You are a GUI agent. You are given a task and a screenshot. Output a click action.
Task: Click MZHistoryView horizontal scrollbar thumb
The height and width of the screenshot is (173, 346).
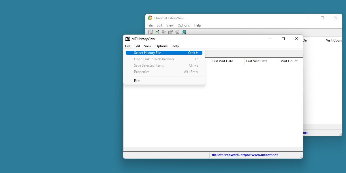click(165, 149)
